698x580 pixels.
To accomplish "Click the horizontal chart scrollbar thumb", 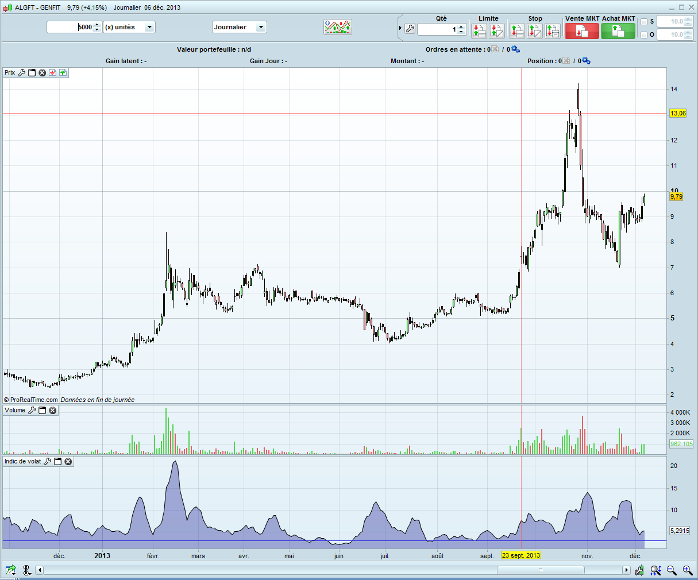I will pos(540,570).
